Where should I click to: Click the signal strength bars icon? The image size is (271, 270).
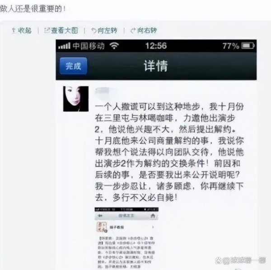tap(64, 46)
